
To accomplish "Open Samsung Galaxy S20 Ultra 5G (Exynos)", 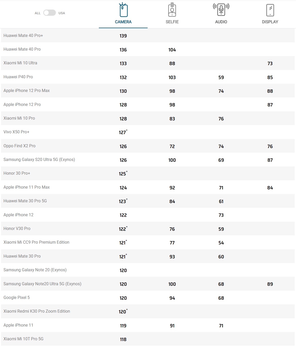I will pyautogui.click(x=39, y=160).
